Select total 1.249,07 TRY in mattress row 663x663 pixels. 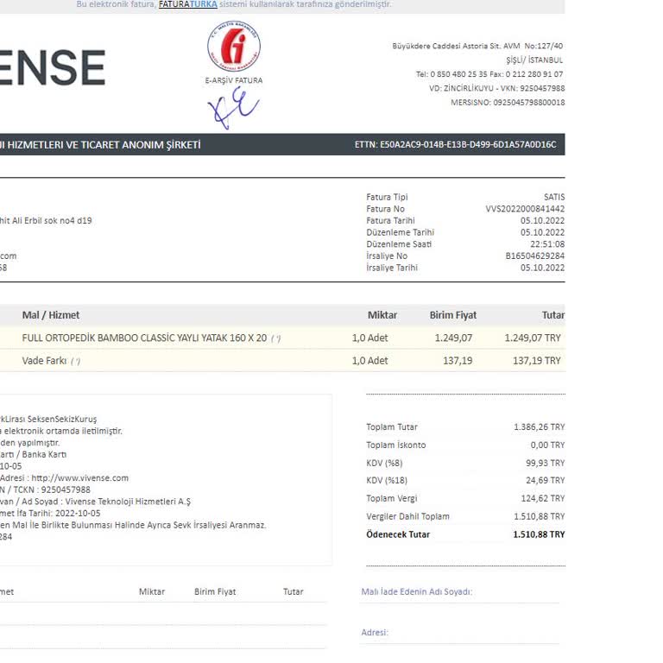click(533, 338)
